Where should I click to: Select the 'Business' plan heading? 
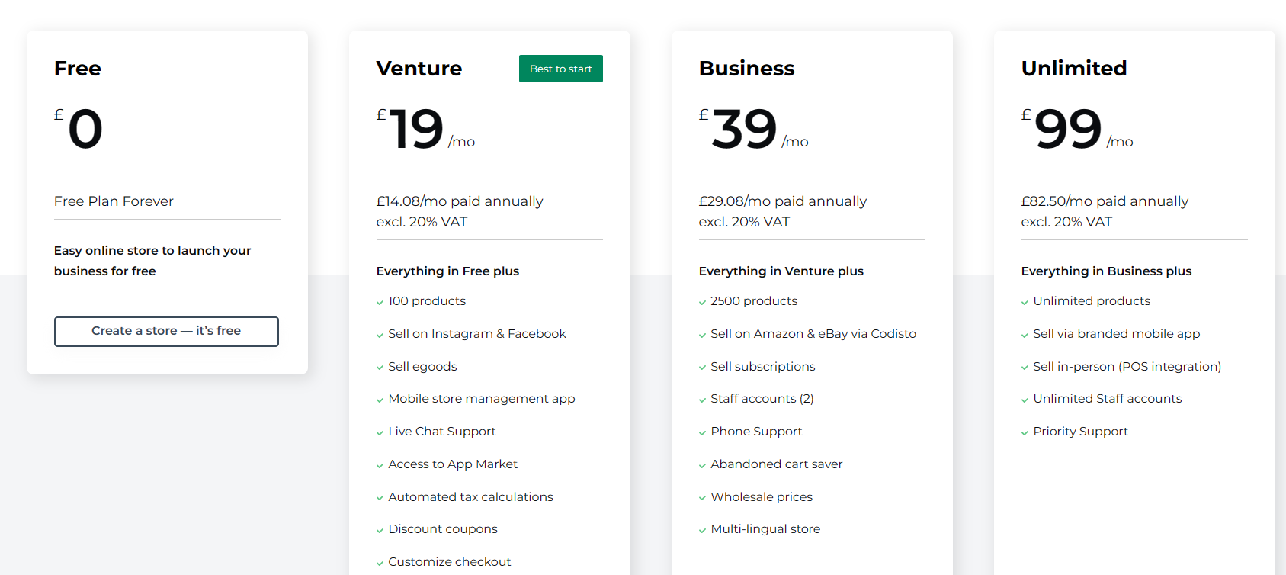(x=747, y=69)
